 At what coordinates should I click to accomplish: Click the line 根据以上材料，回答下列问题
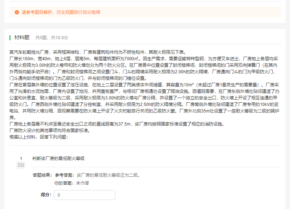coord(38,137)
